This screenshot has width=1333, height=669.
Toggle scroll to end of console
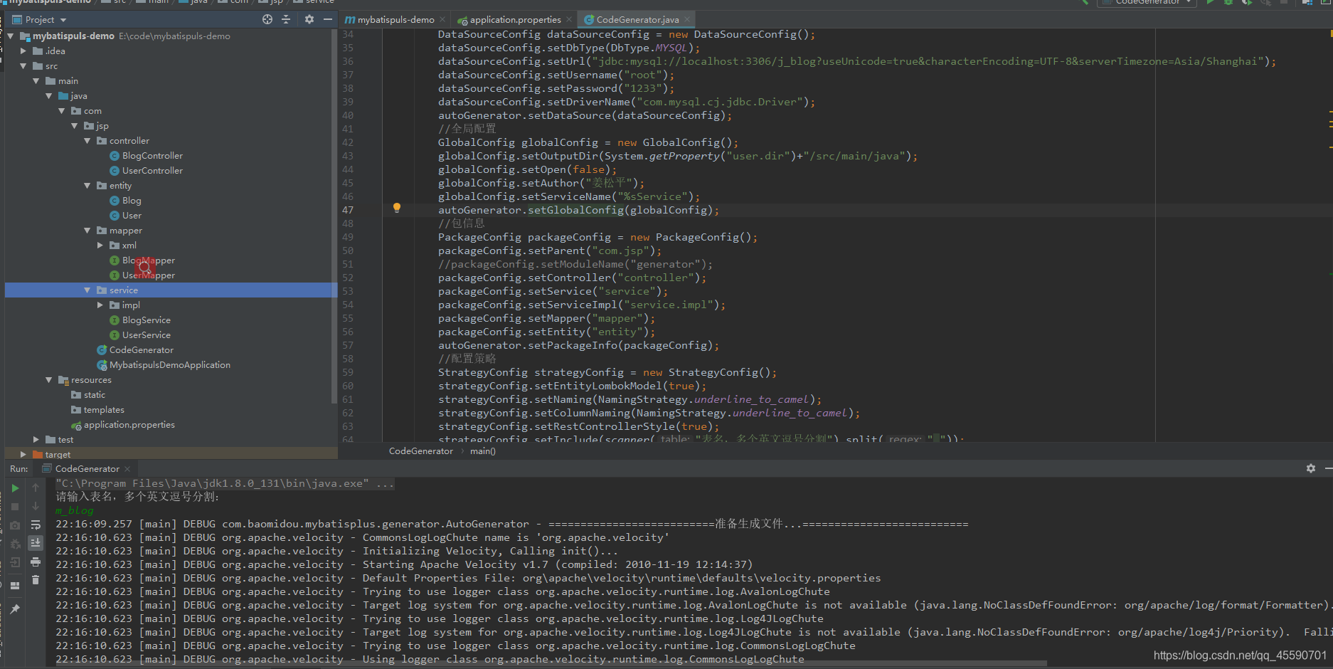click(x=36, y=543)
